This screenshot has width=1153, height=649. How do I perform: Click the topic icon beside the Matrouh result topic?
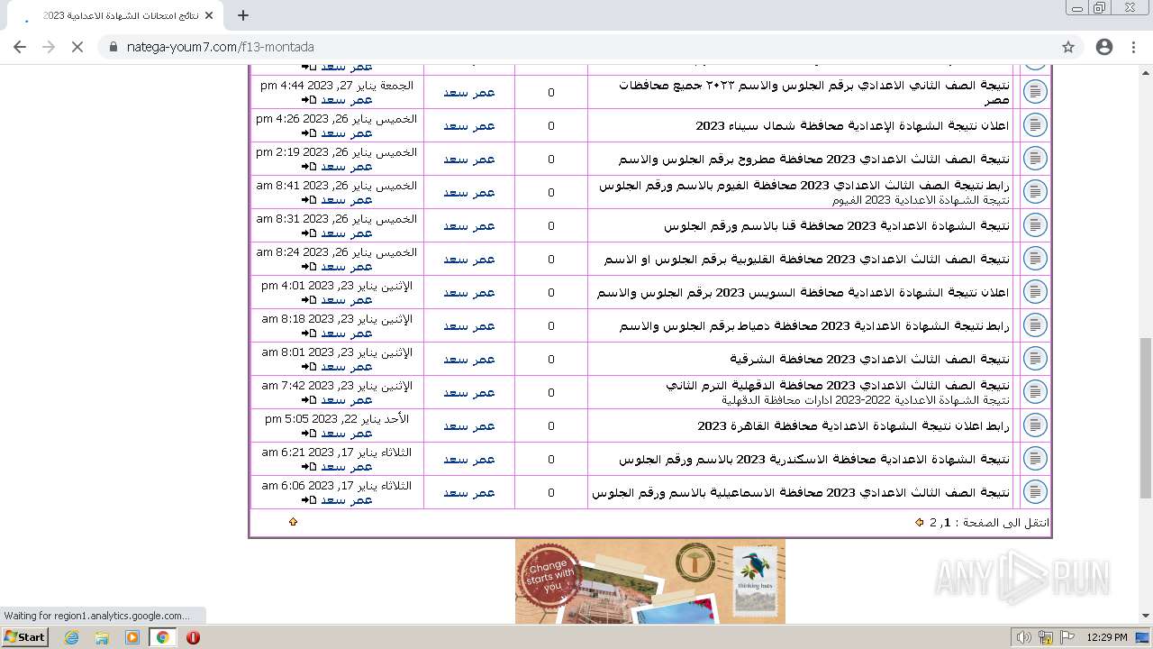pos(1036,159)
